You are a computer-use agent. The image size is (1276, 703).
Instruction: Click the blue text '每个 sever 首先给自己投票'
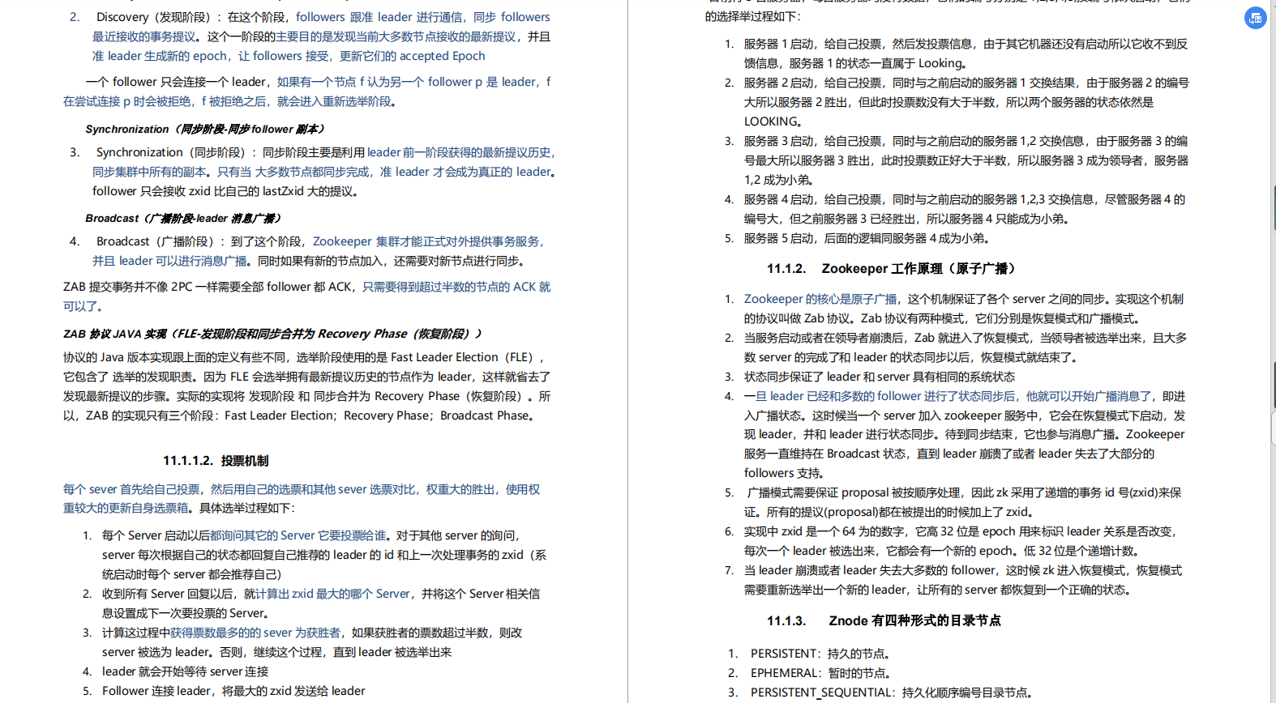[x=131, y=489]
